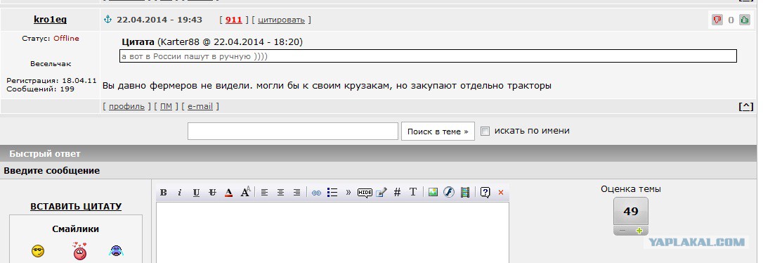Click the 'Смайлики' heading

(x=75, y=229)
